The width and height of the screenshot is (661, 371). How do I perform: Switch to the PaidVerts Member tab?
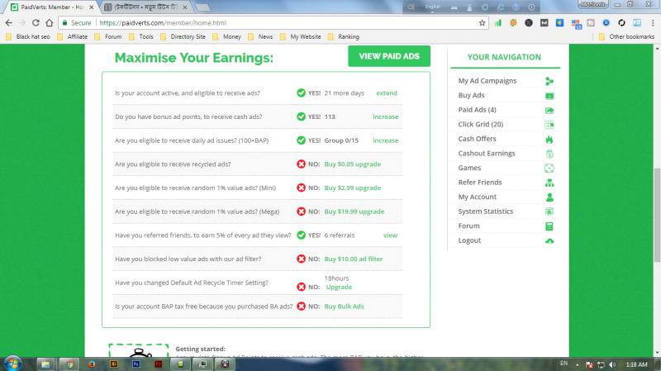[x=51, y=7]
